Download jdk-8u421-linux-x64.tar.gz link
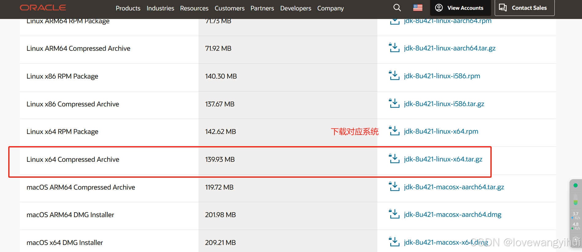The height and width of the screenshot is (252, 582). pyautogui.click(x=443, y=159)
